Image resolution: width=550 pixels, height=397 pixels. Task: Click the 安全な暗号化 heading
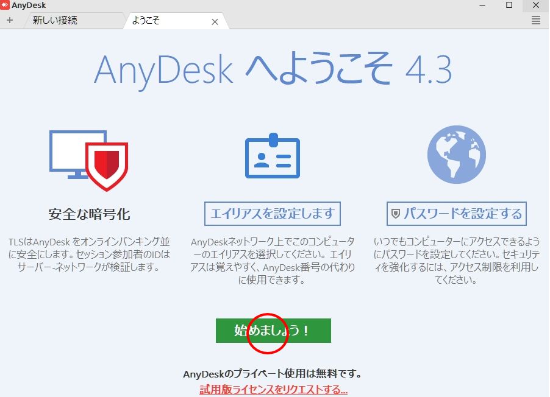coord(89,214)
